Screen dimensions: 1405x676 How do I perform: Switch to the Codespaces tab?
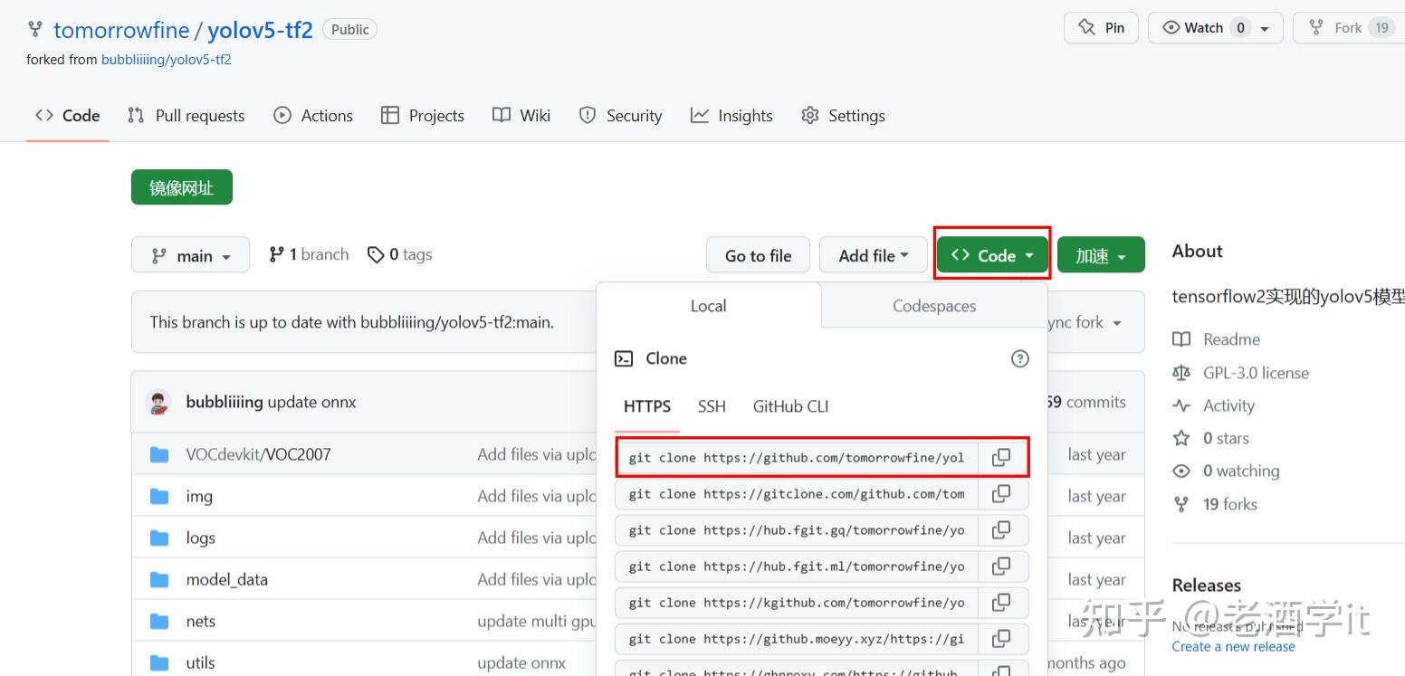(x=933, y=306)
